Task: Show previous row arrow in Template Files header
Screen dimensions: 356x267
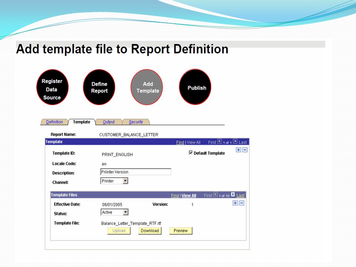Action: coord(215,195)
